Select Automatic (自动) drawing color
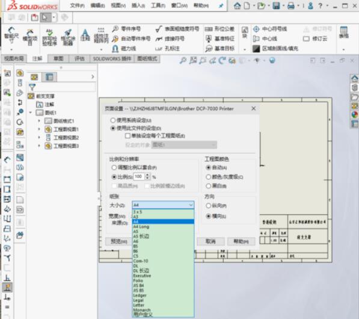359x319 pixels. coord(208,167)
